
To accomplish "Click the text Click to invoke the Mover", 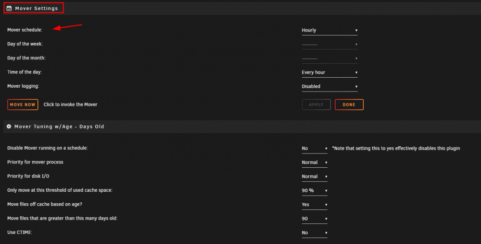I will (70, 105).
